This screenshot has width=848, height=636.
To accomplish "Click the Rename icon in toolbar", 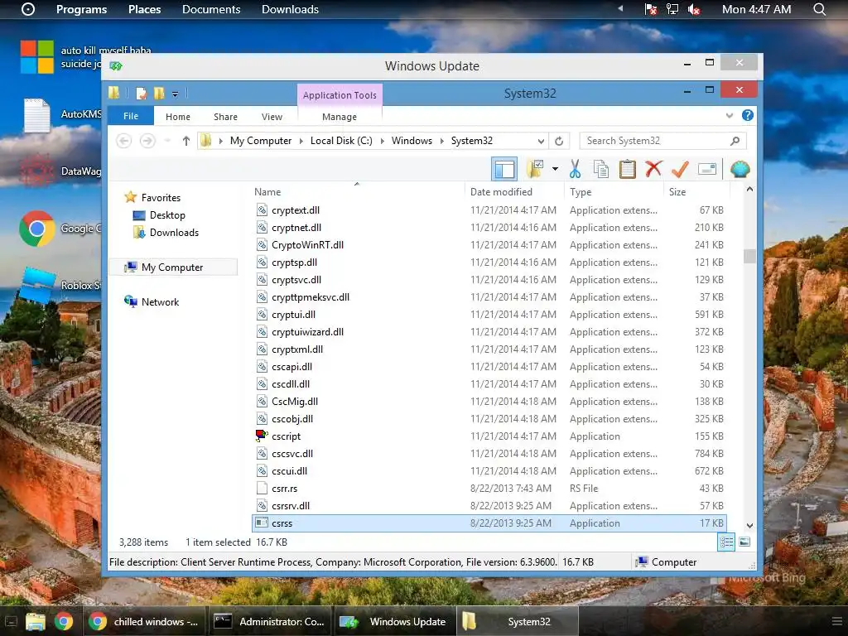I will pos(707,169).
